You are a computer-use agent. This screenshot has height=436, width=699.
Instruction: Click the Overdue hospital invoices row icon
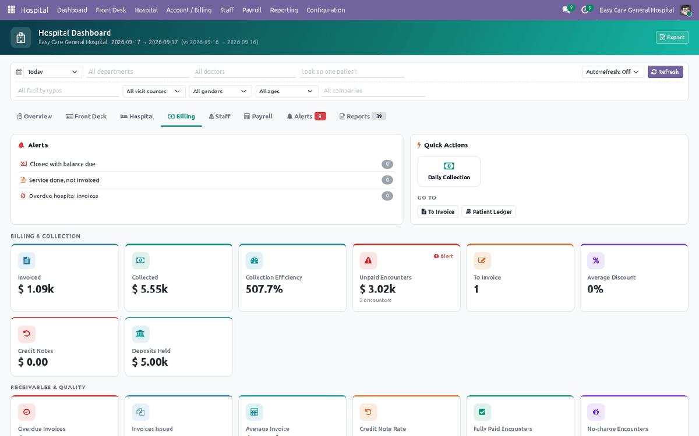click(23, 196)
